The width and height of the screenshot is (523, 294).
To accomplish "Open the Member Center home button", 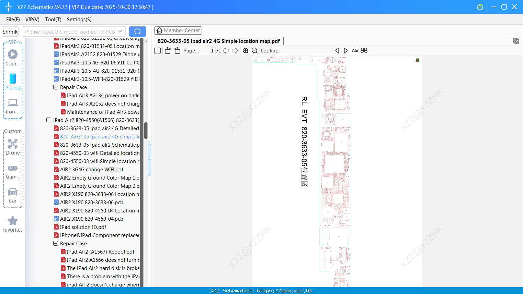I will point(178,30).
